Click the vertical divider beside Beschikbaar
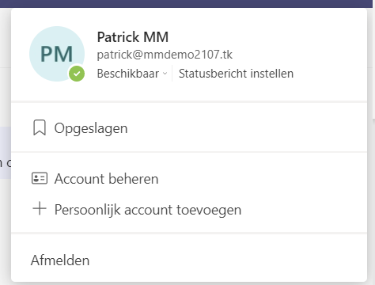This screenshot has height=285, width=375. [172, 74]
